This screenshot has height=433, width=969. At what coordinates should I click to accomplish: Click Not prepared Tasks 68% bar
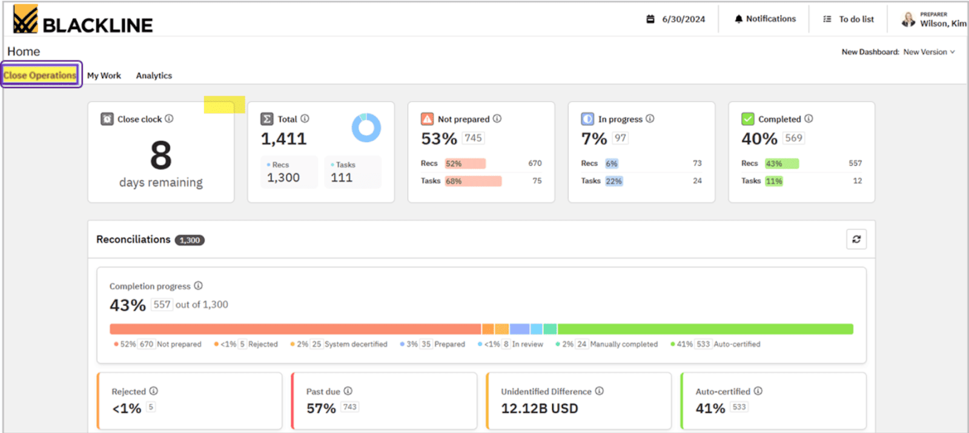473,181
